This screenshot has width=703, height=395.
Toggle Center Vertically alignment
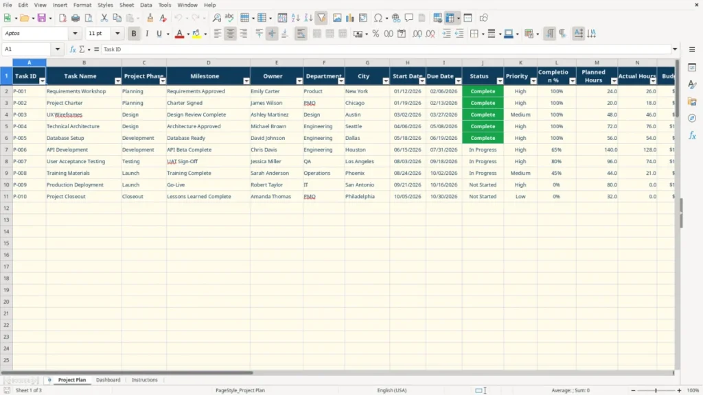[272, 34]
